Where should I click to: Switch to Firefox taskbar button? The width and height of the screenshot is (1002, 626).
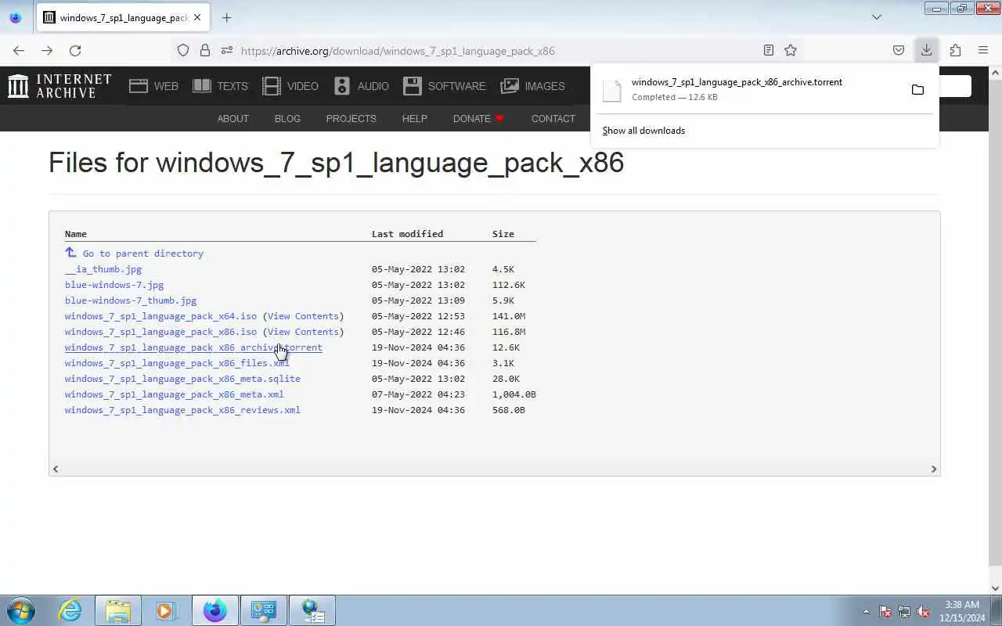214,610
